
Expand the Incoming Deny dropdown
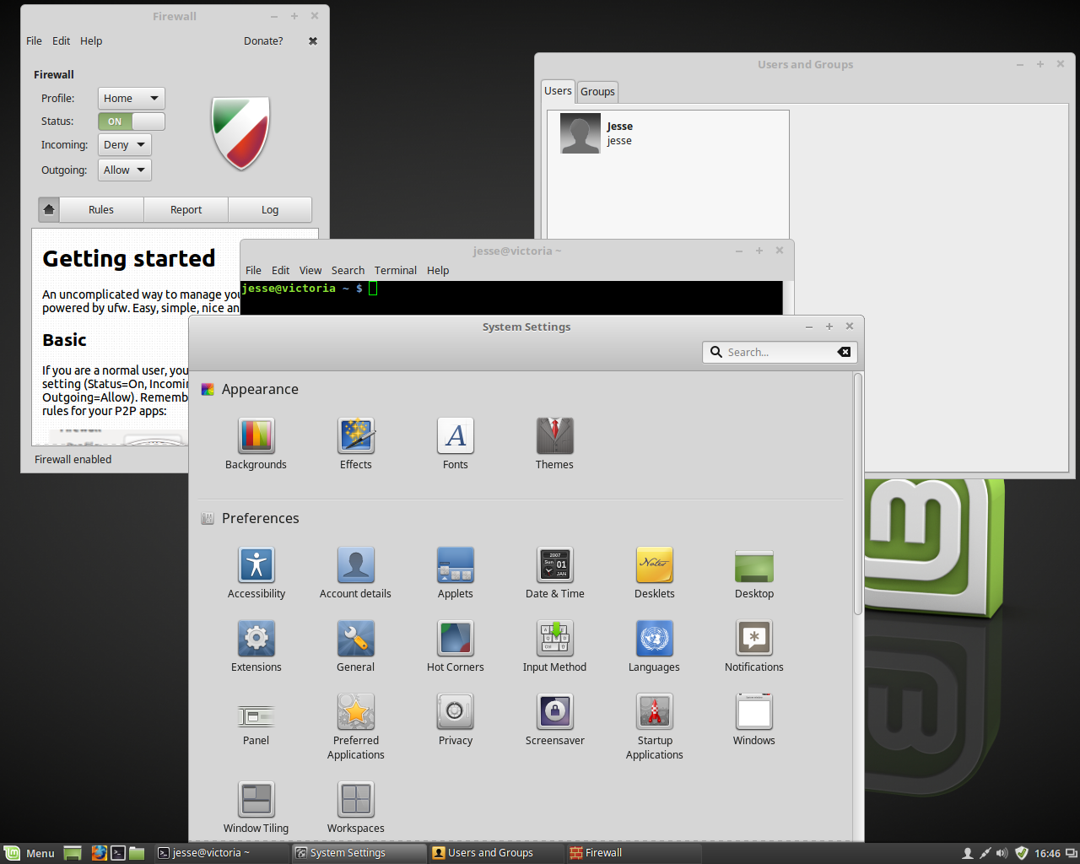tap(125, 145)
